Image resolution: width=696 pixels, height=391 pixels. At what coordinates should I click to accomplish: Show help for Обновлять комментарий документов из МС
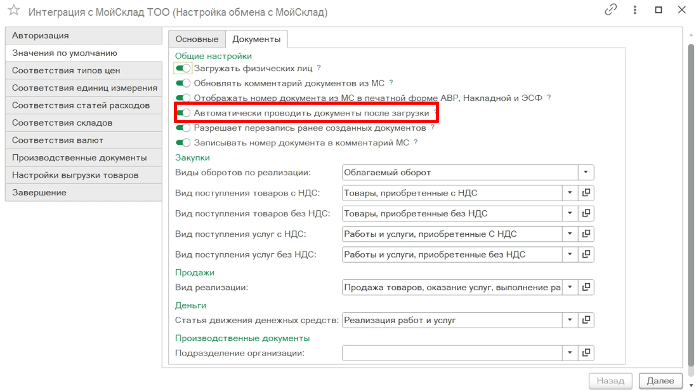391,83
